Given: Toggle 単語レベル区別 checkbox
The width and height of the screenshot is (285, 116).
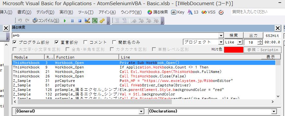Looking at the screenshot, I should (154, 49).
